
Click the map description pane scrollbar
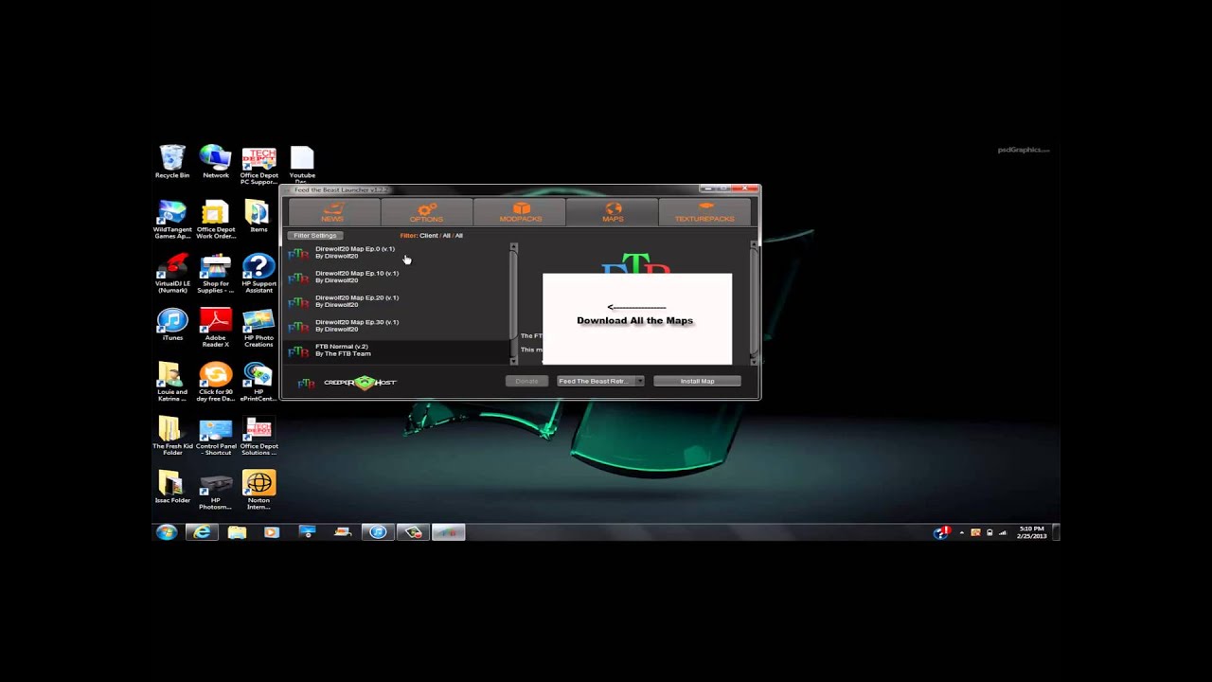pos(754,303)
